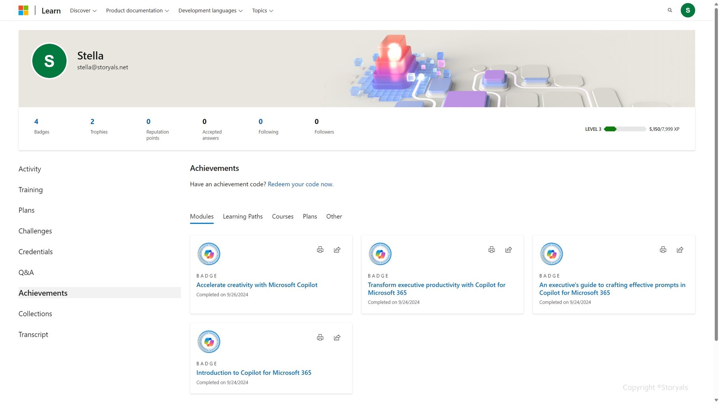Screen dimensions: 719x404
Task: Share the executive's guide badge
Action: coord(679,249)
